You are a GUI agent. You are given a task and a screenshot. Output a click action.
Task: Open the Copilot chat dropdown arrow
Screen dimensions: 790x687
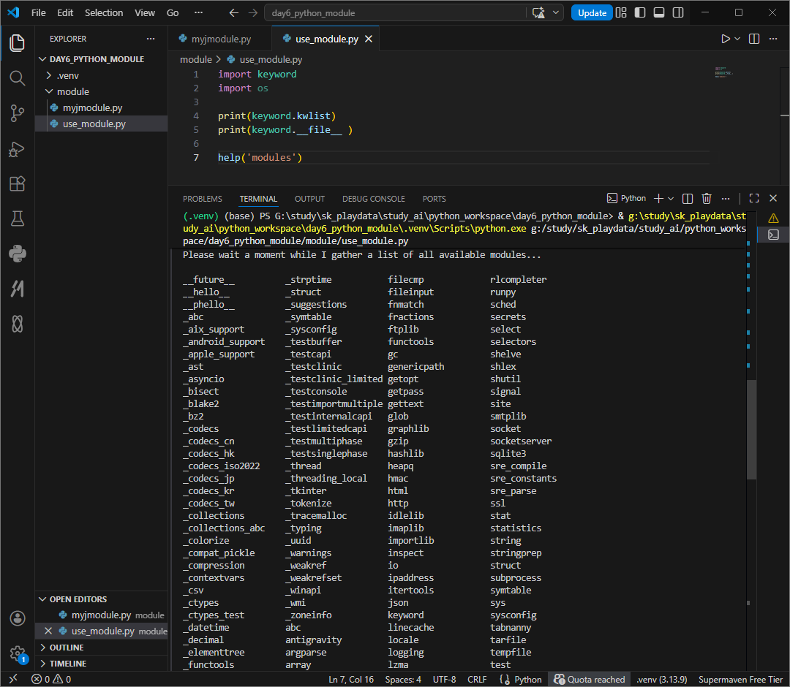click(555, 12)
